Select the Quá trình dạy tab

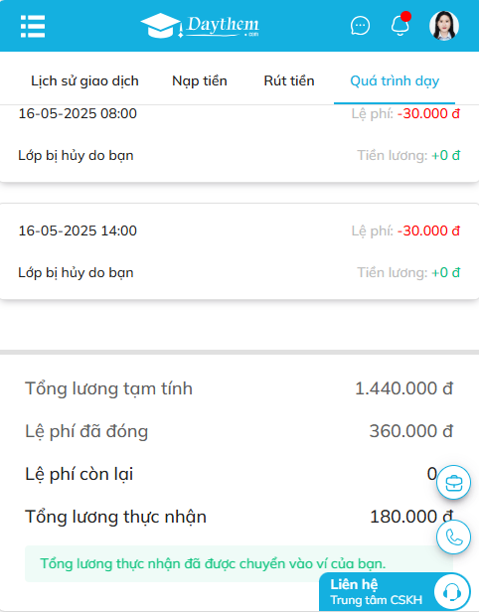coord(395,80)
